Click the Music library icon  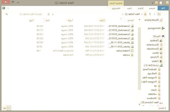pyautogui.click(x=161, y=53)
